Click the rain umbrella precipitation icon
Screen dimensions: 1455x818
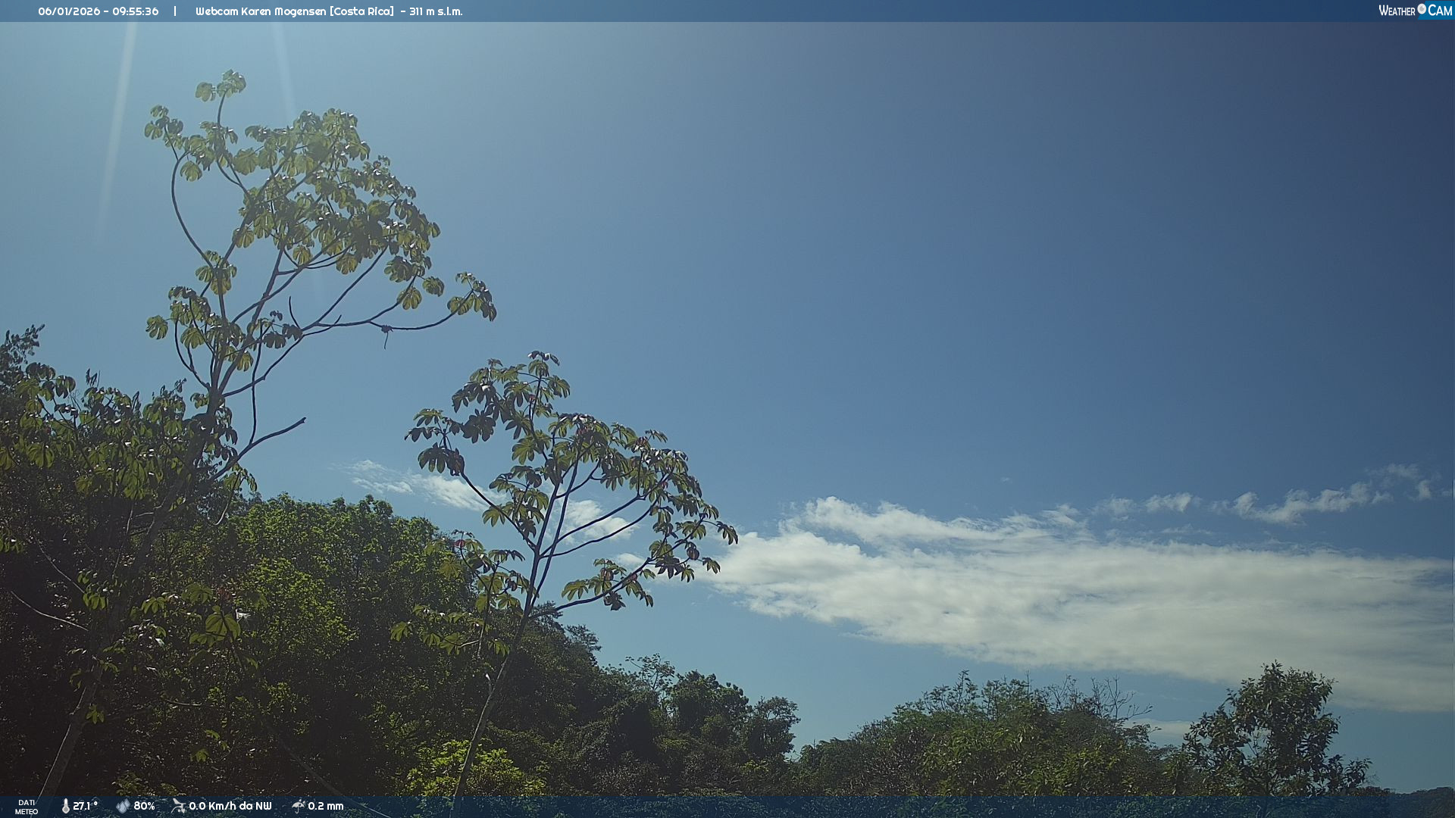(298, 806)
